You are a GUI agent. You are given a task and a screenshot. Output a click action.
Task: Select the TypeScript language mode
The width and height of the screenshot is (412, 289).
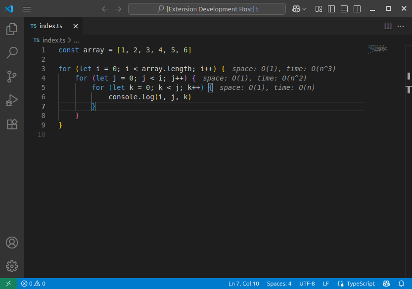click(361, 284)
